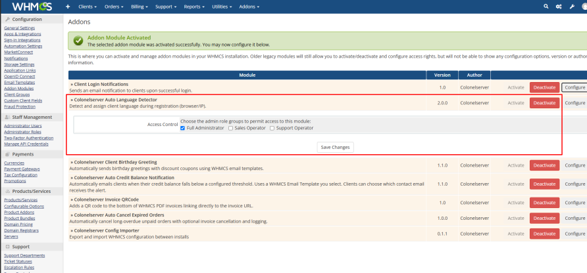The image size is (587, 273).
Task: Go to Addon Modules link
Action: pyautogui.click(x=18, y=89)
